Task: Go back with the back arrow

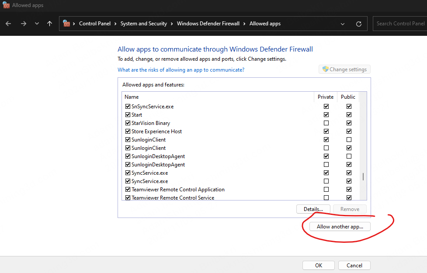Action: [8, 24]
